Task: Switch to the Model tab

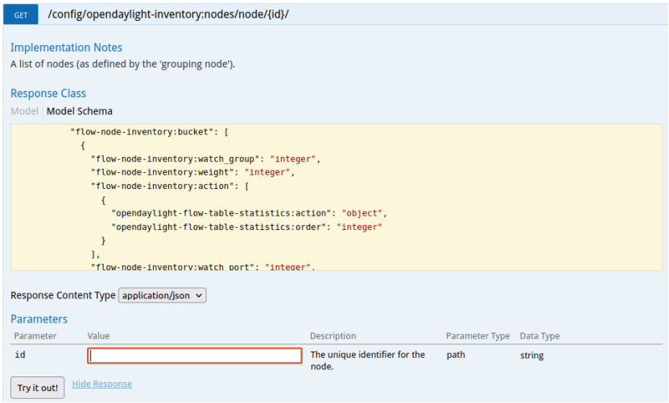Action: pos(24,111)
